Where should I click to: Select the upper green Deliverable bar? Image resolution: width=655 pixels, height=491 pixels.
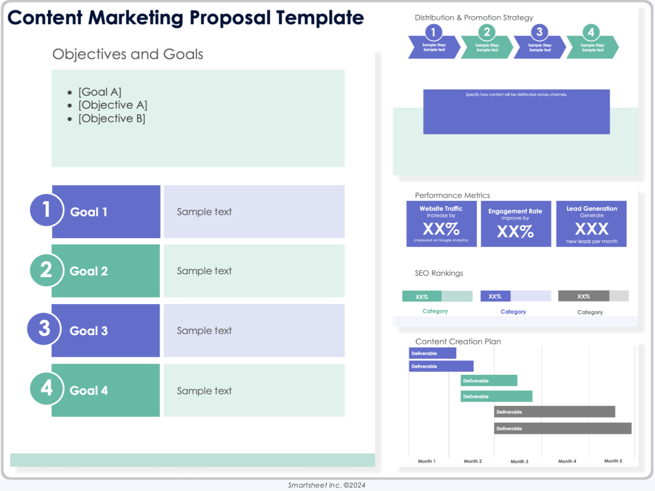click(x=489, y=381)
